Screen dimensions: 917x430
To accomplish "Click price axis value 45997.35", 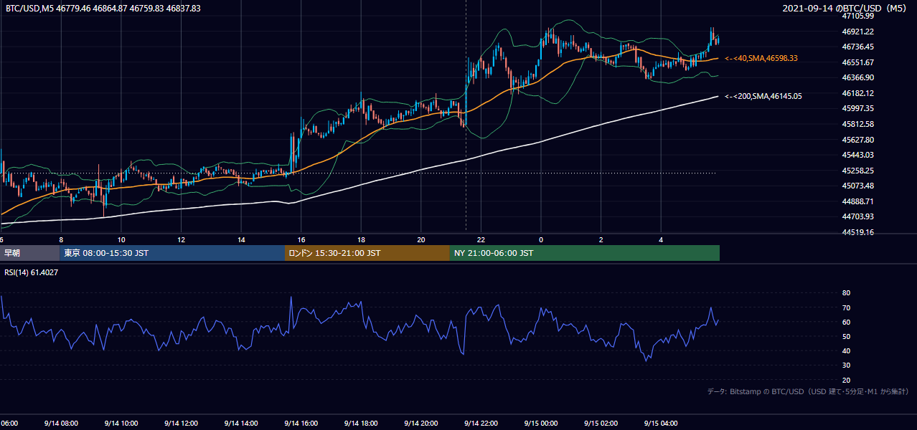I will [x=857, y=108].
